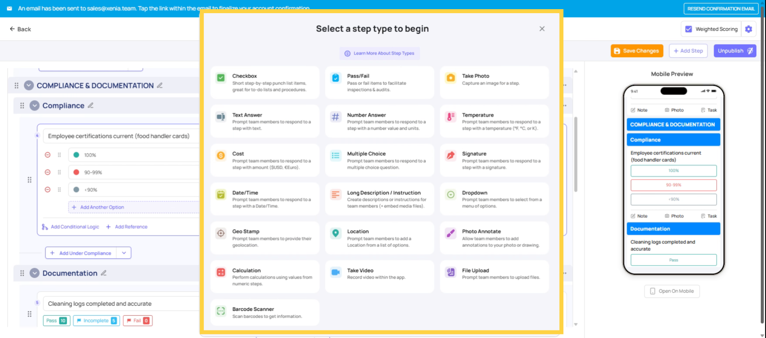The image size is (766, 338).
Task: Select the Fail 0 score chip
Action: (138, 320)
